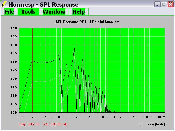
Task: Click the 1000 frequency axis label
Action: tap(110, 117)
